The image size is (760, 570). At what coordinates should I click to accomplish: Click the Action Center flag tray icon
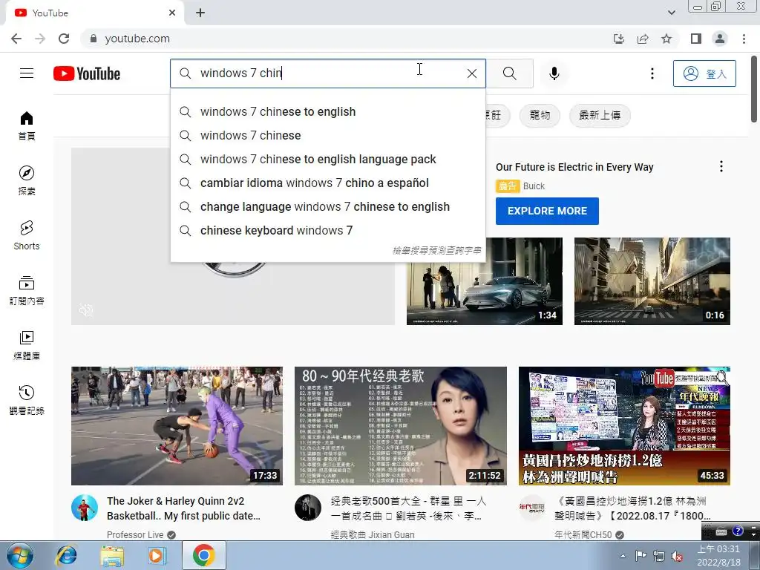click(641, 555)
